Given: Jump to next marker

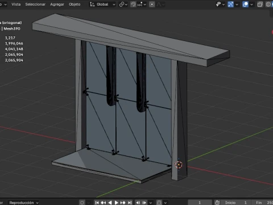Looking at the screenshot, I should click(144, 203).
